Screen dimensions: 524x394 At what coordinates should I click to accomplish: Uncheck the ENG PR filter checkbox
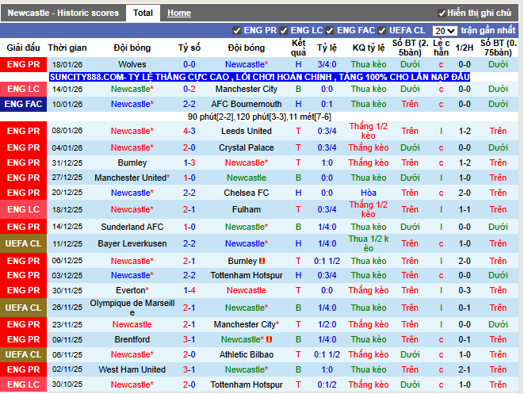click(236, 31)
